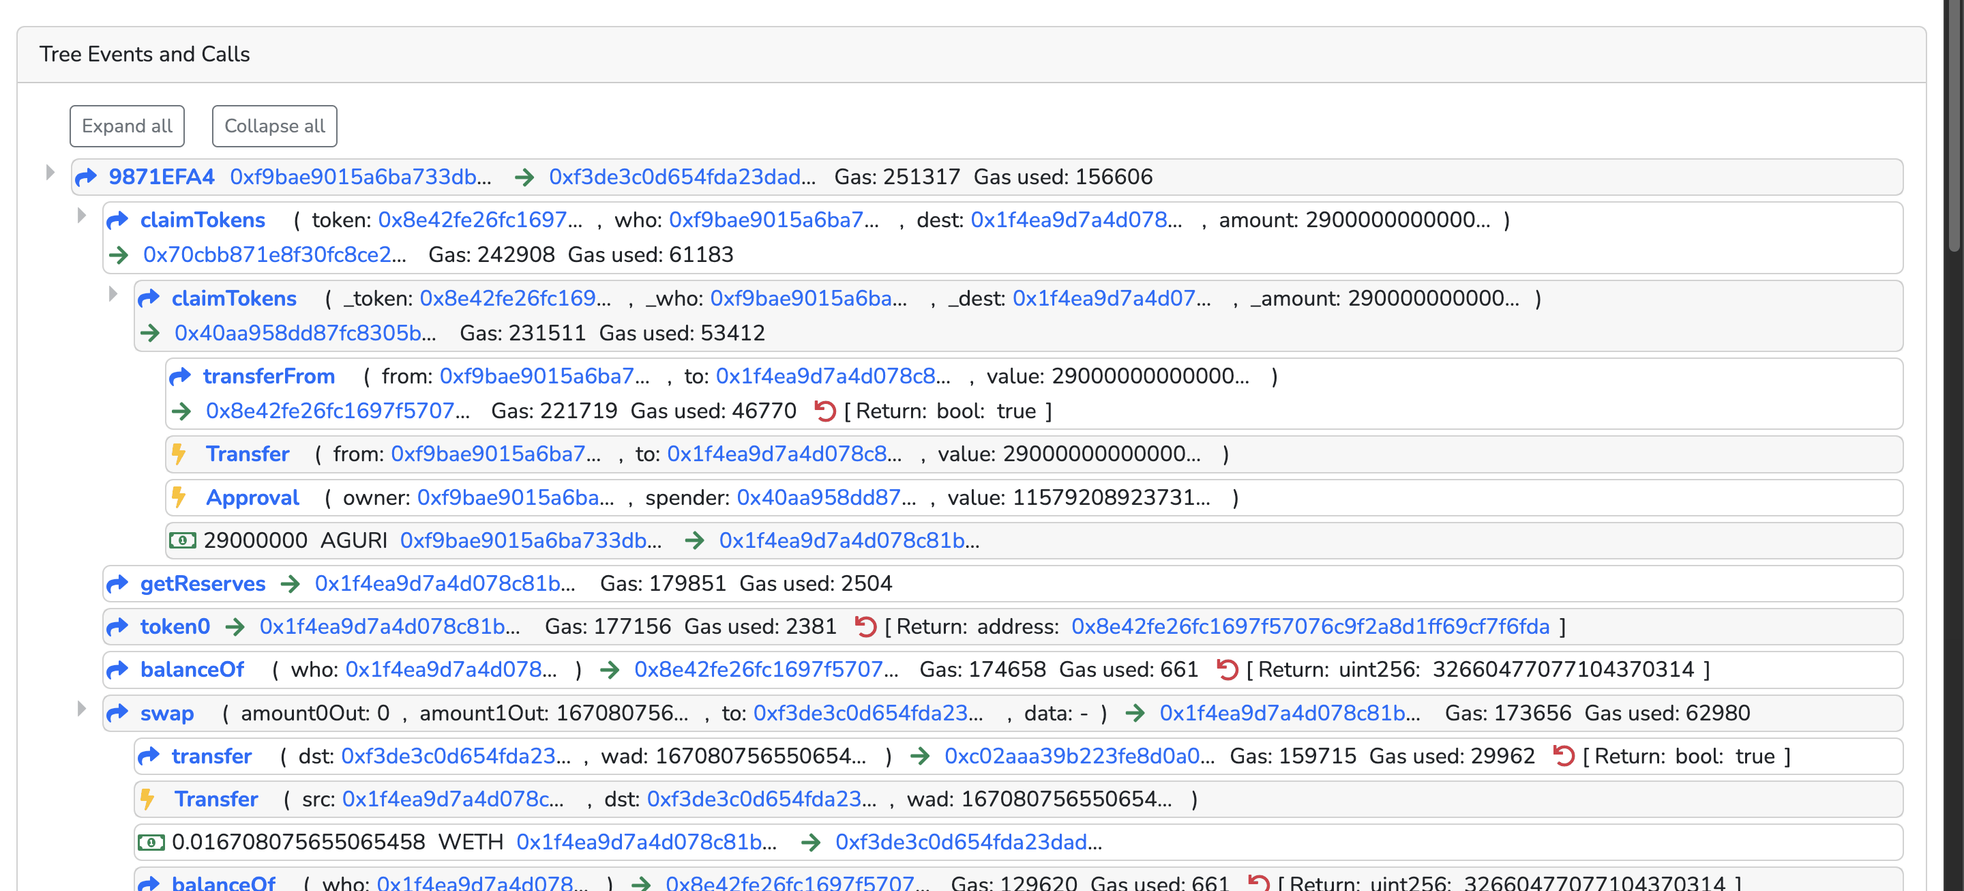The width and height of the screenshot is (1964, 891).
Task: Open sender address 0xf9bae9015a6ba733db in root row
Action: click(x=361, y=177)
